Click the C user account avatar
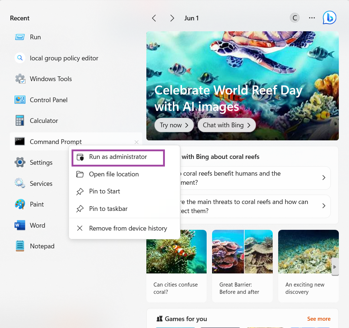The height and width of the screenshot is (328, 349). [295, 18]
